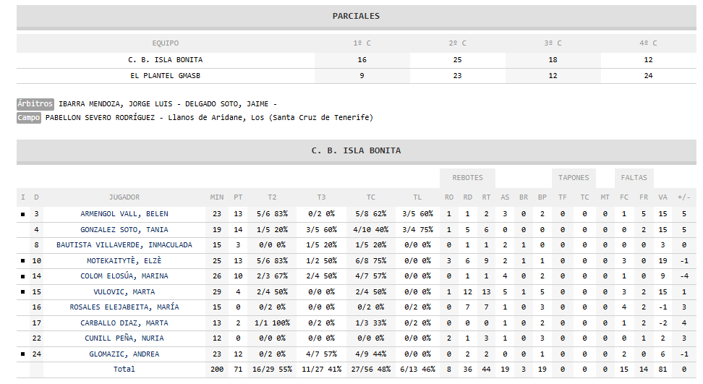Click starter square next to MOTEKAITYTÈ, ELZÈ
This screenshot has height=384, width=703.
pos(23,261)
